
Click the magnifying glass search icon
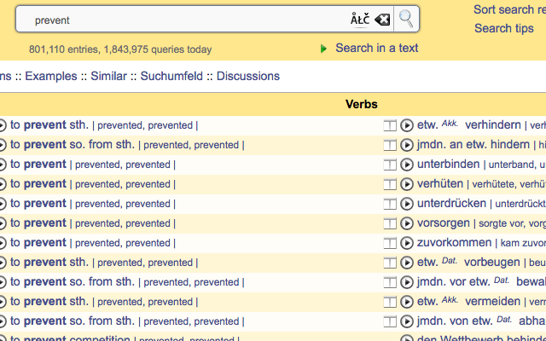coord(406,19)
